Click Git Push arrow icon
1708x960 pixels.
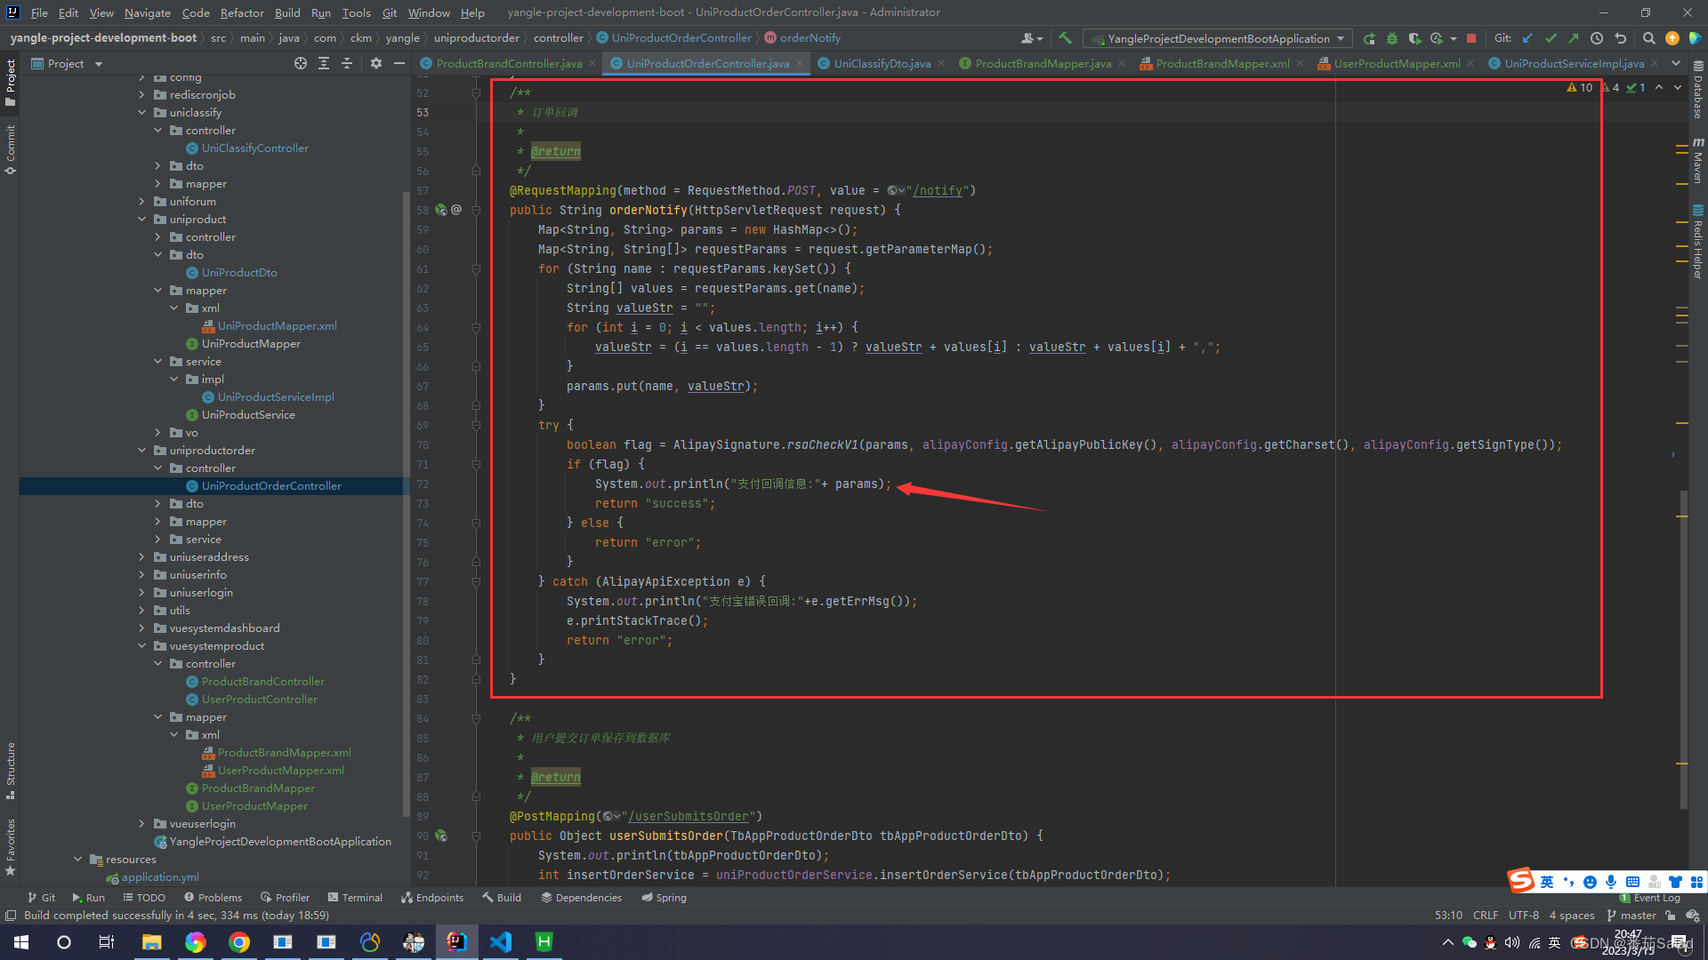[1573, 38]
